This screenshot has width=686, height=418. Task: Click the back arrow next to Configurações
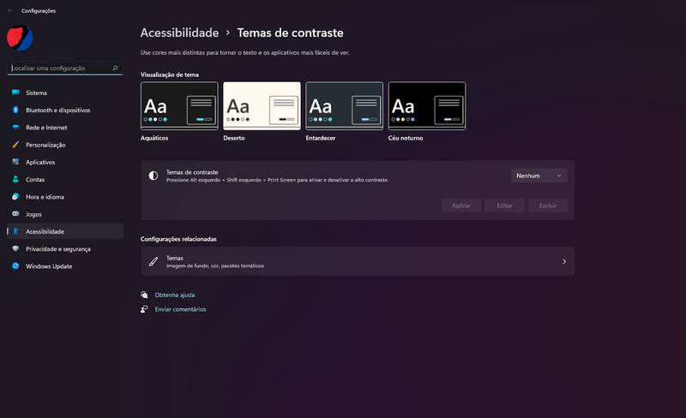coord(10,10)
